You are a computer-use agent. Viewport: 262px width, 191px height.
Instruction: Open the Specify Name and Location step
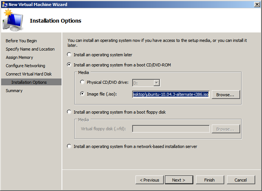click(30, 49)
